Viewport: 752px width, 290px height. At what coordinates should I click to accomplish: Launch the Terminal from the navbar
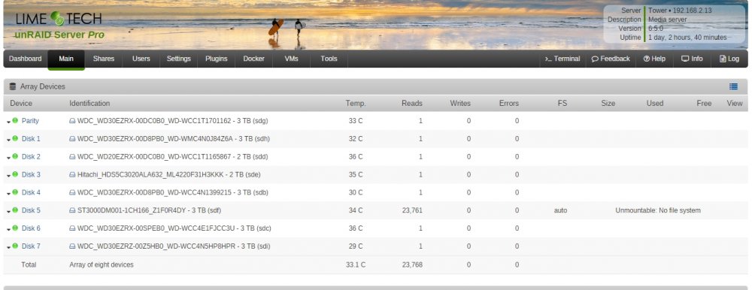(x=562, y=59)
